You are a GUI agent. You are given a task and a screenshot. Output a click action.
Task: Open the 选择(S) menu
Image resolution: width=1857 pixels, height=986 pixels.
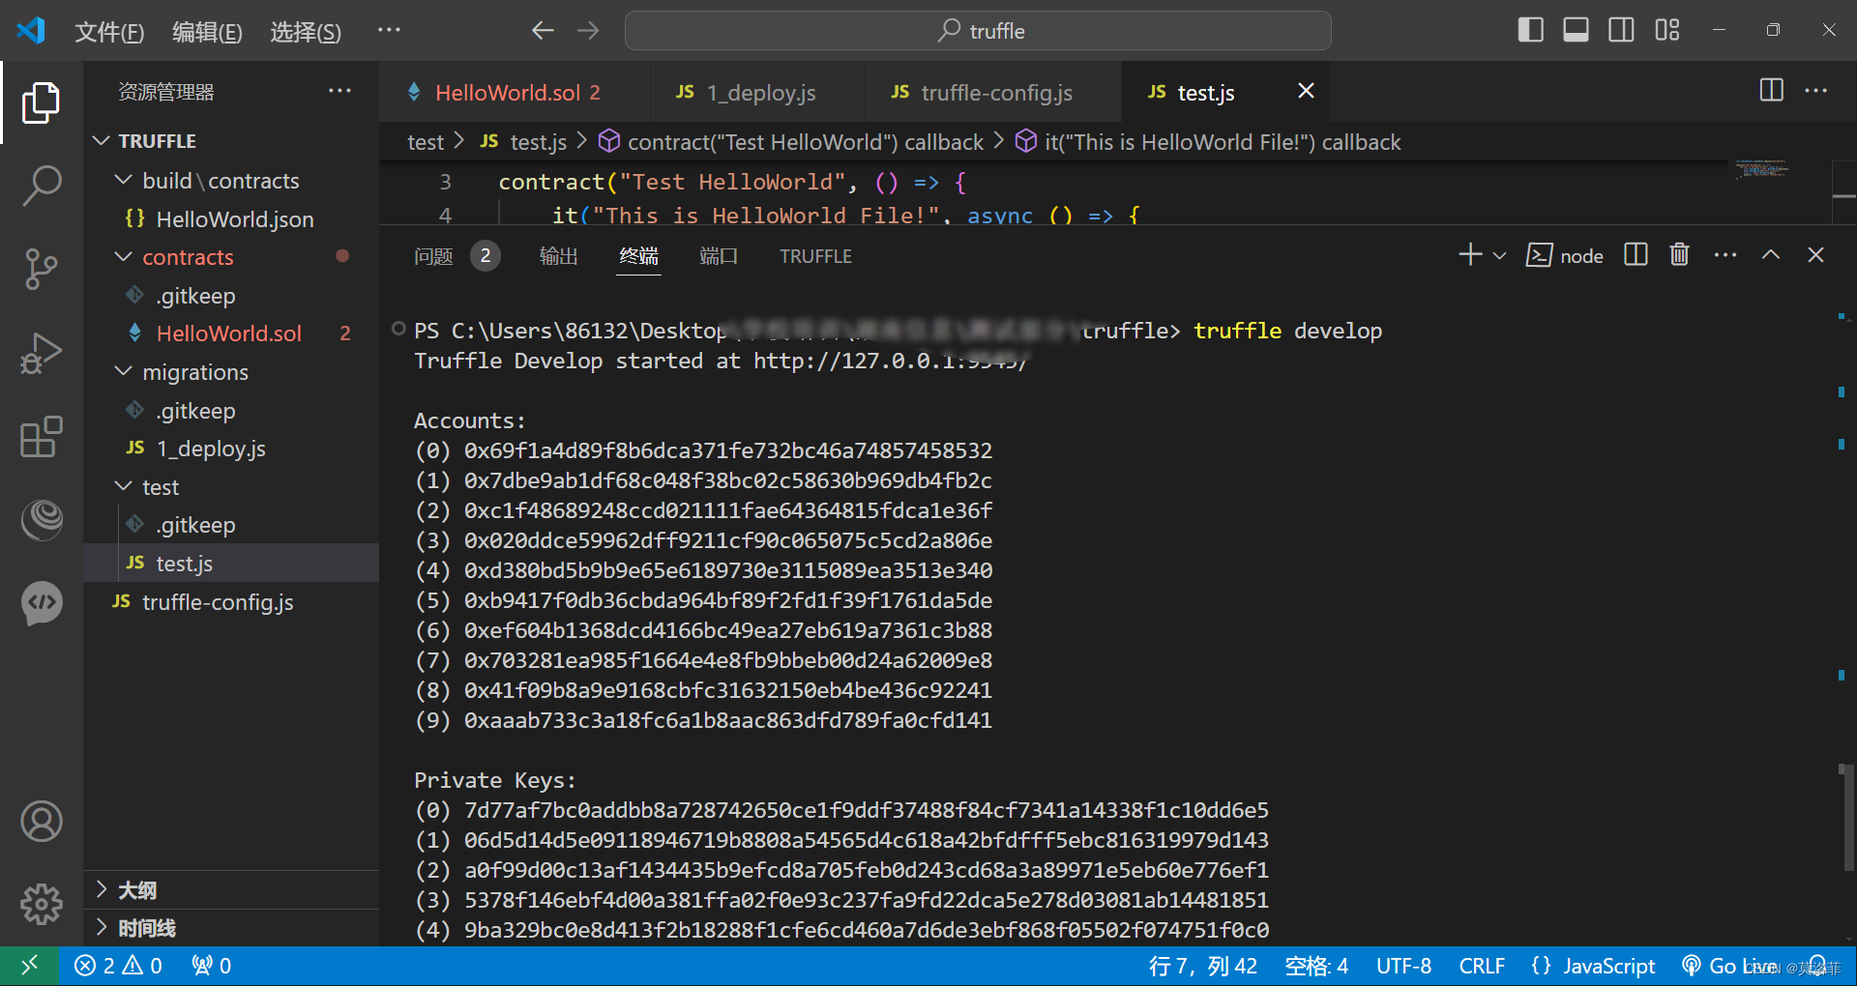(x=306, y=32)
